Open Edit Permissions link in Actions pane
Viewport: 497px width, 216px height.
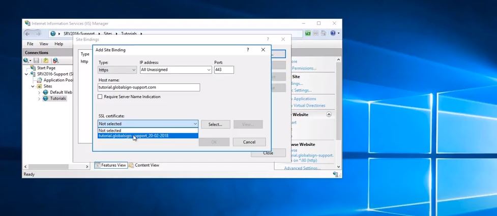304,68
